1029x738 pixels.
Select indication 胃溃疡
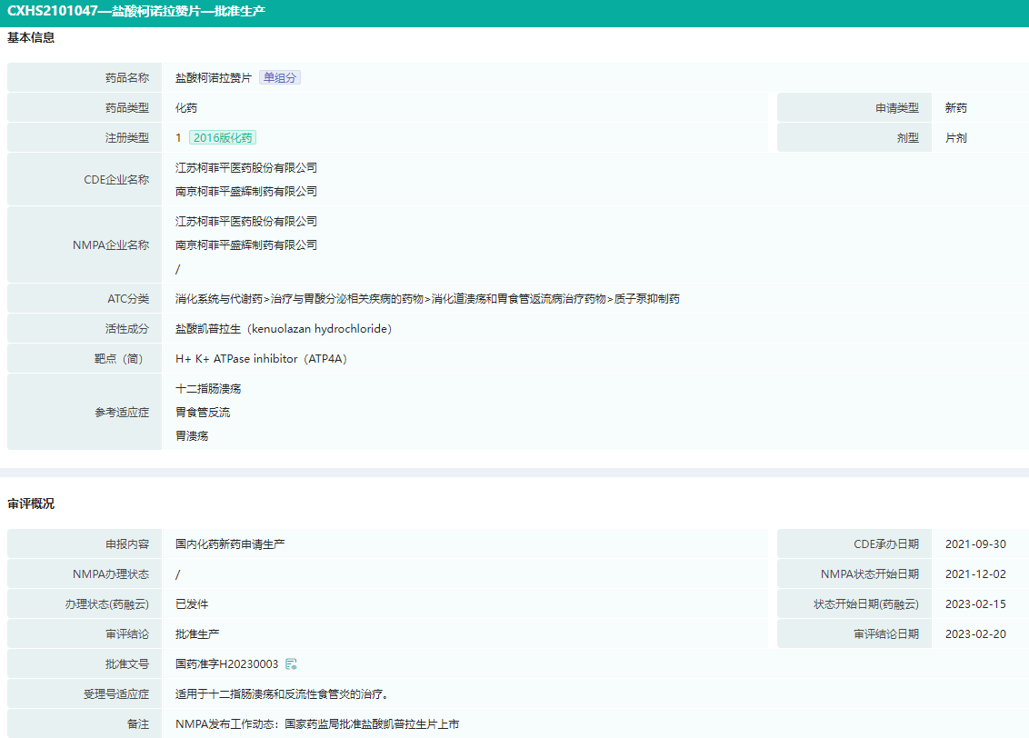(x=192, y=436)
